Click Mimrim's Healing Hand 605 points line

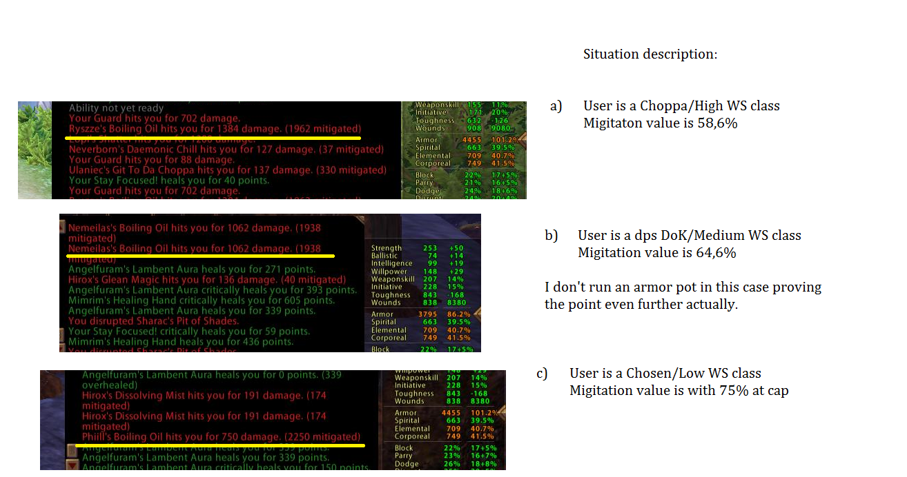click(201, 301)
